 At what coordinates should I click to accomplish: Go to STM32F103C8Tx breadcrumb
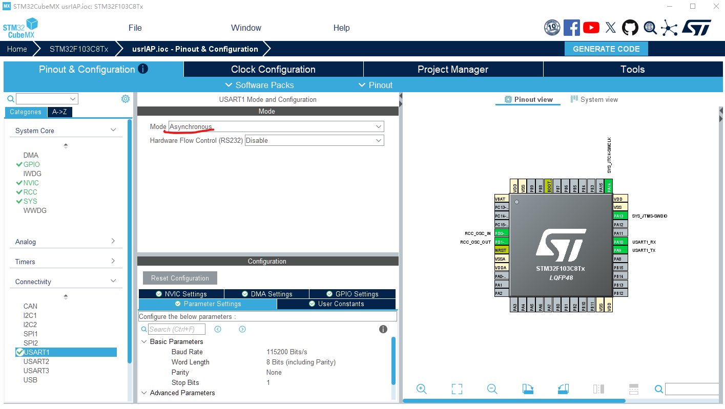pyautogui.click(x=79, y=49)
